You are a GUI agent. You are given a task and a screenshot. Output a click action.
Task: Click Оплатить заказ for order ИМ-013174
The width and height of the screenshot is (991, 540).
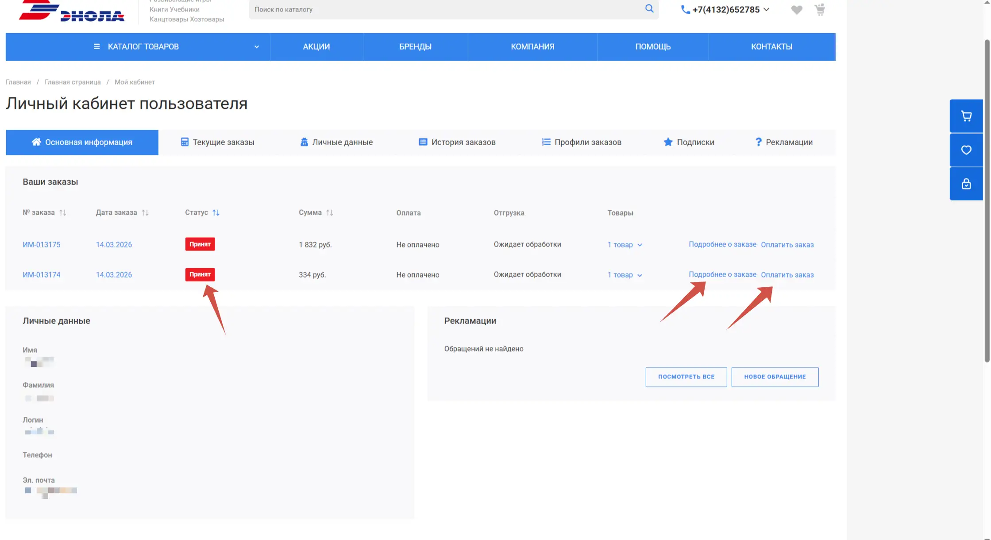point(787,275)
